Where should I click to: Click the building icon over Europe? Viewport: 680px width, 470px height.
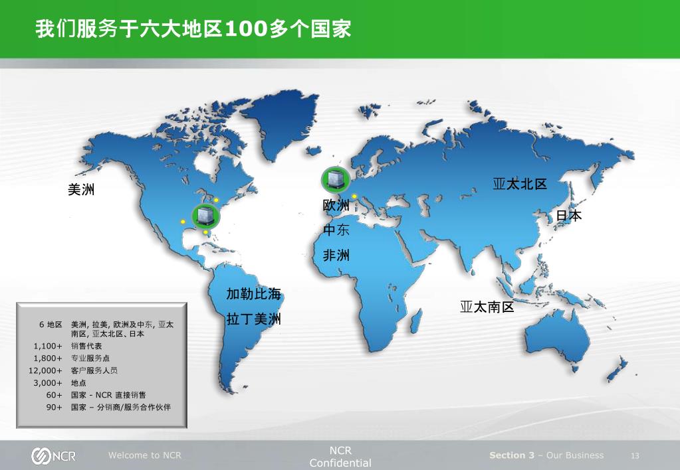click(x=336, y=179)
